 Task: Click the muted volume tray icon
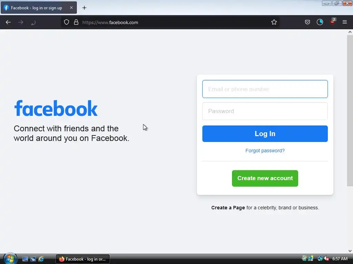[327, 258]
